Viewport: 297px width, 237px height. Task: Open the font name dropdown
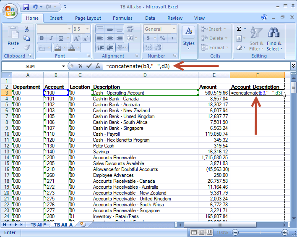pos(69,29)
